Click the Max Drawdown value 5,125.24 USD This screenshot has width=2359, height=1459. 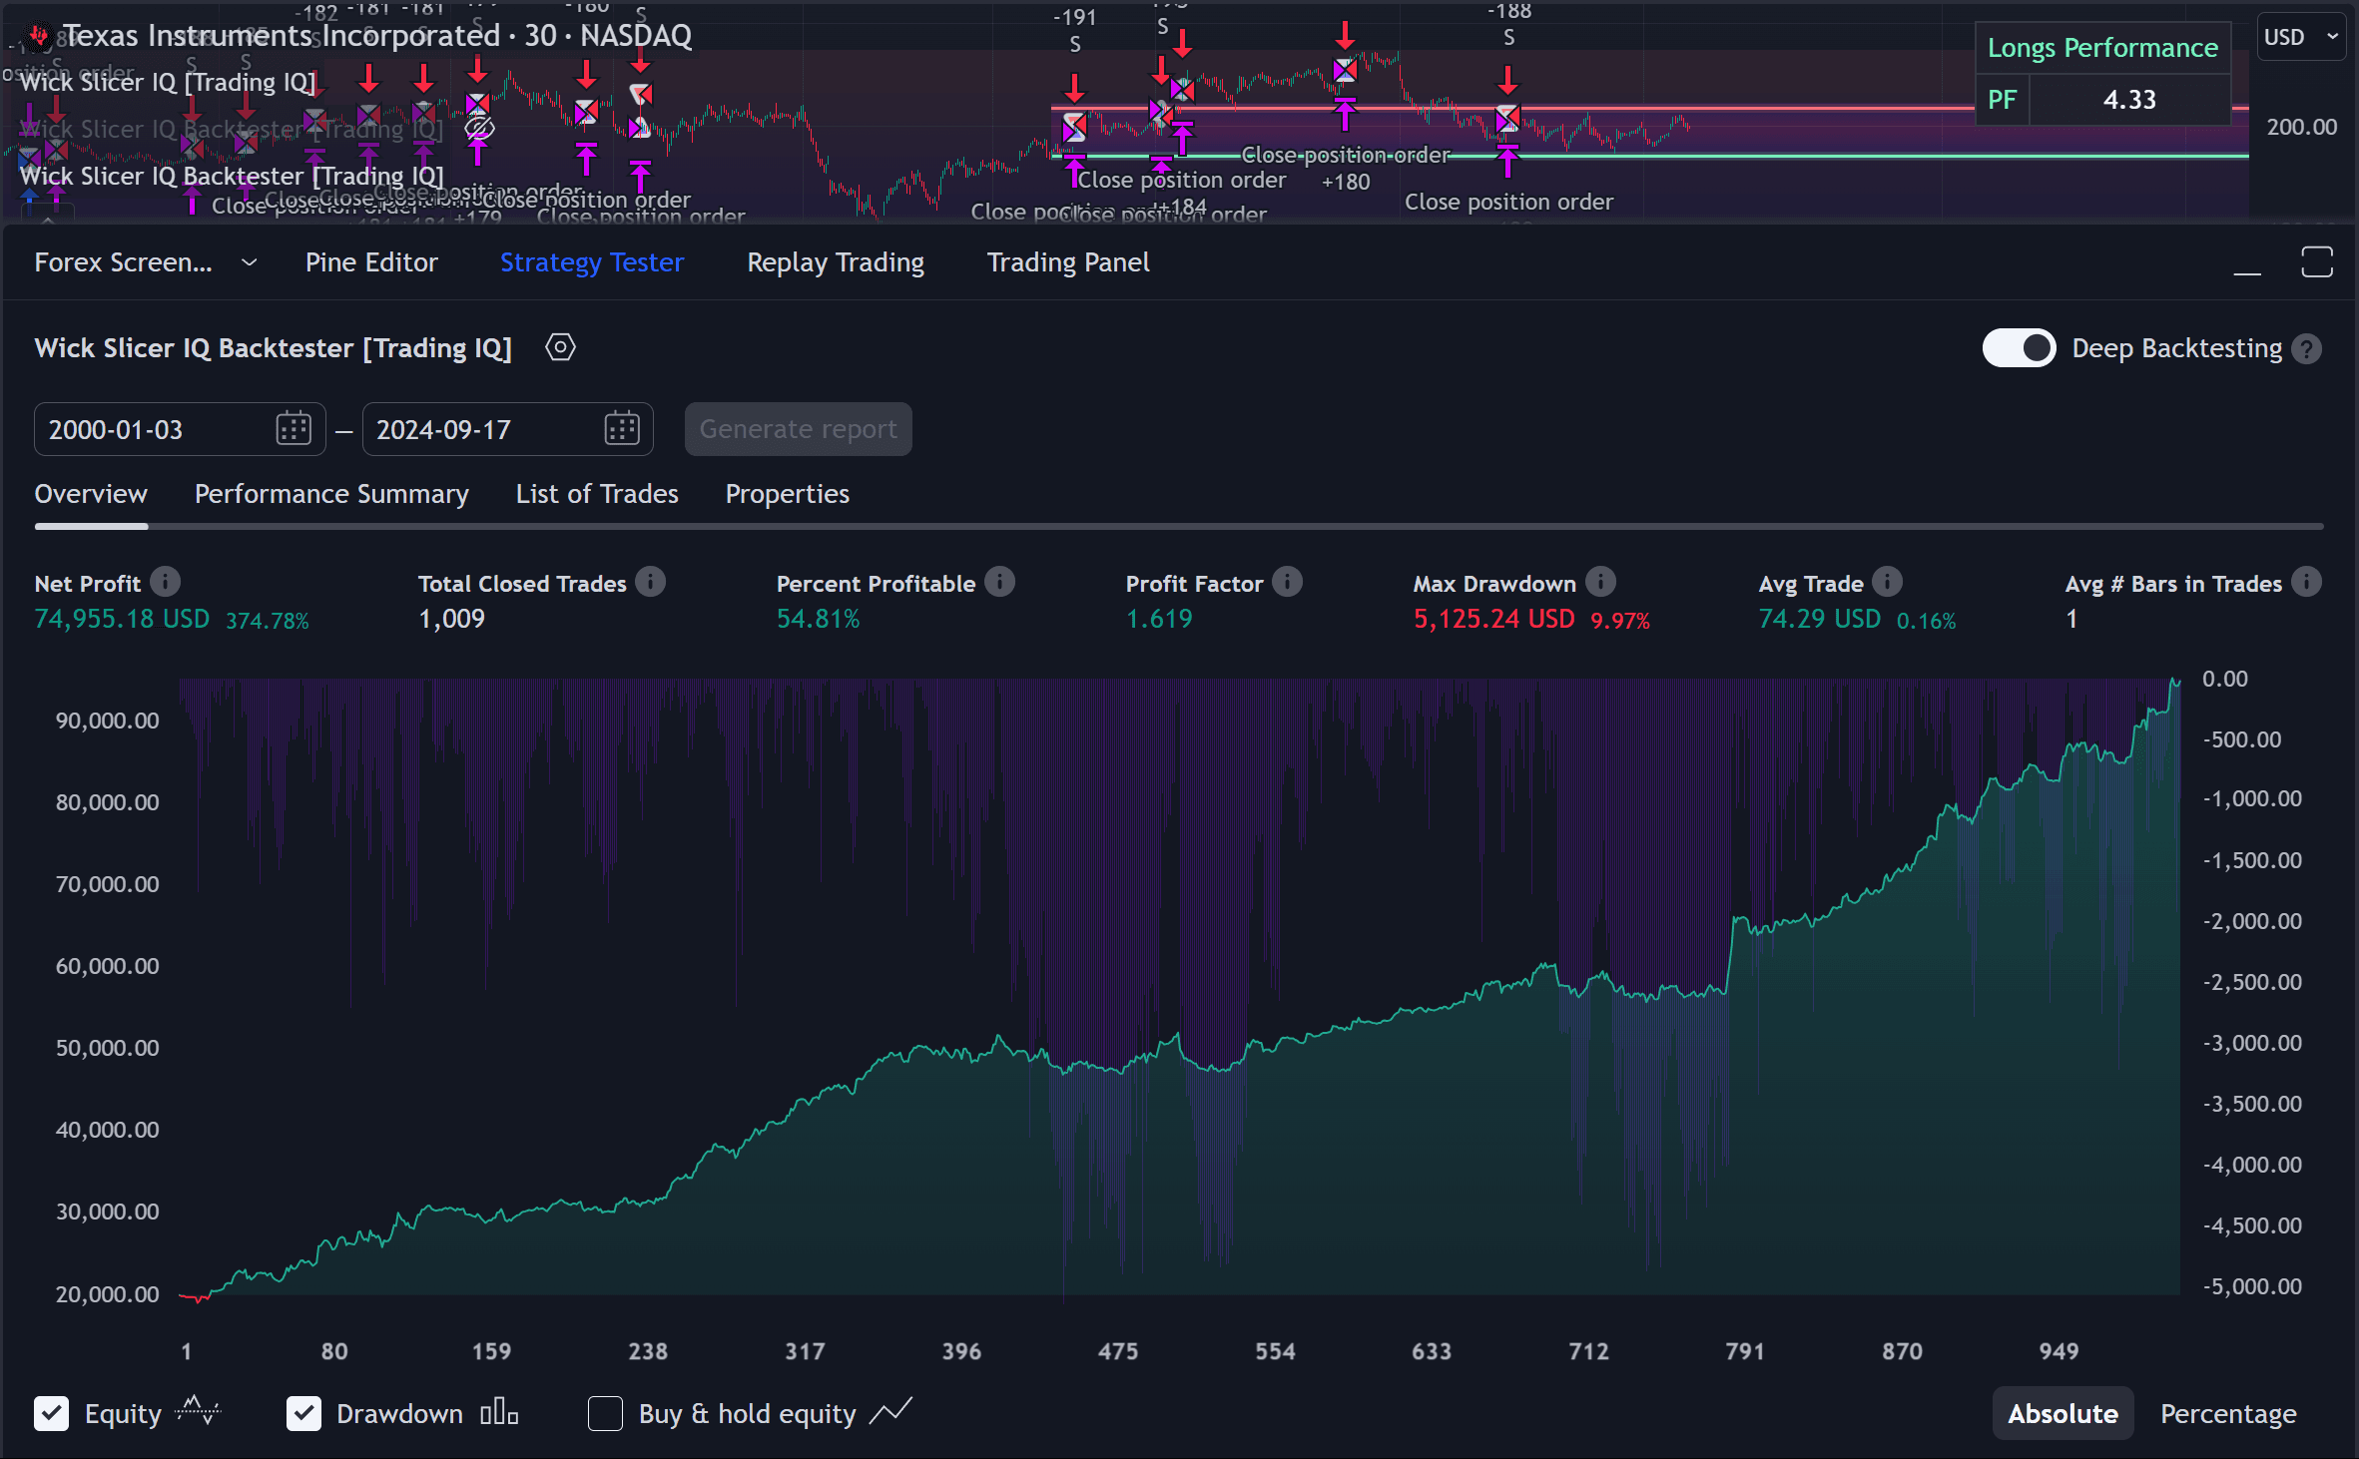pyautogui.click(x=1493, y=619)
